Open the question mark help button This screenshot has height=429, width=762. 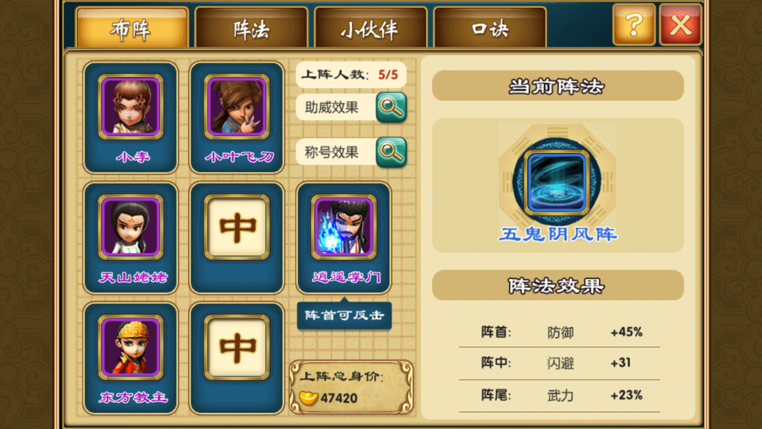pyautogui.click(x=634, y=24)
